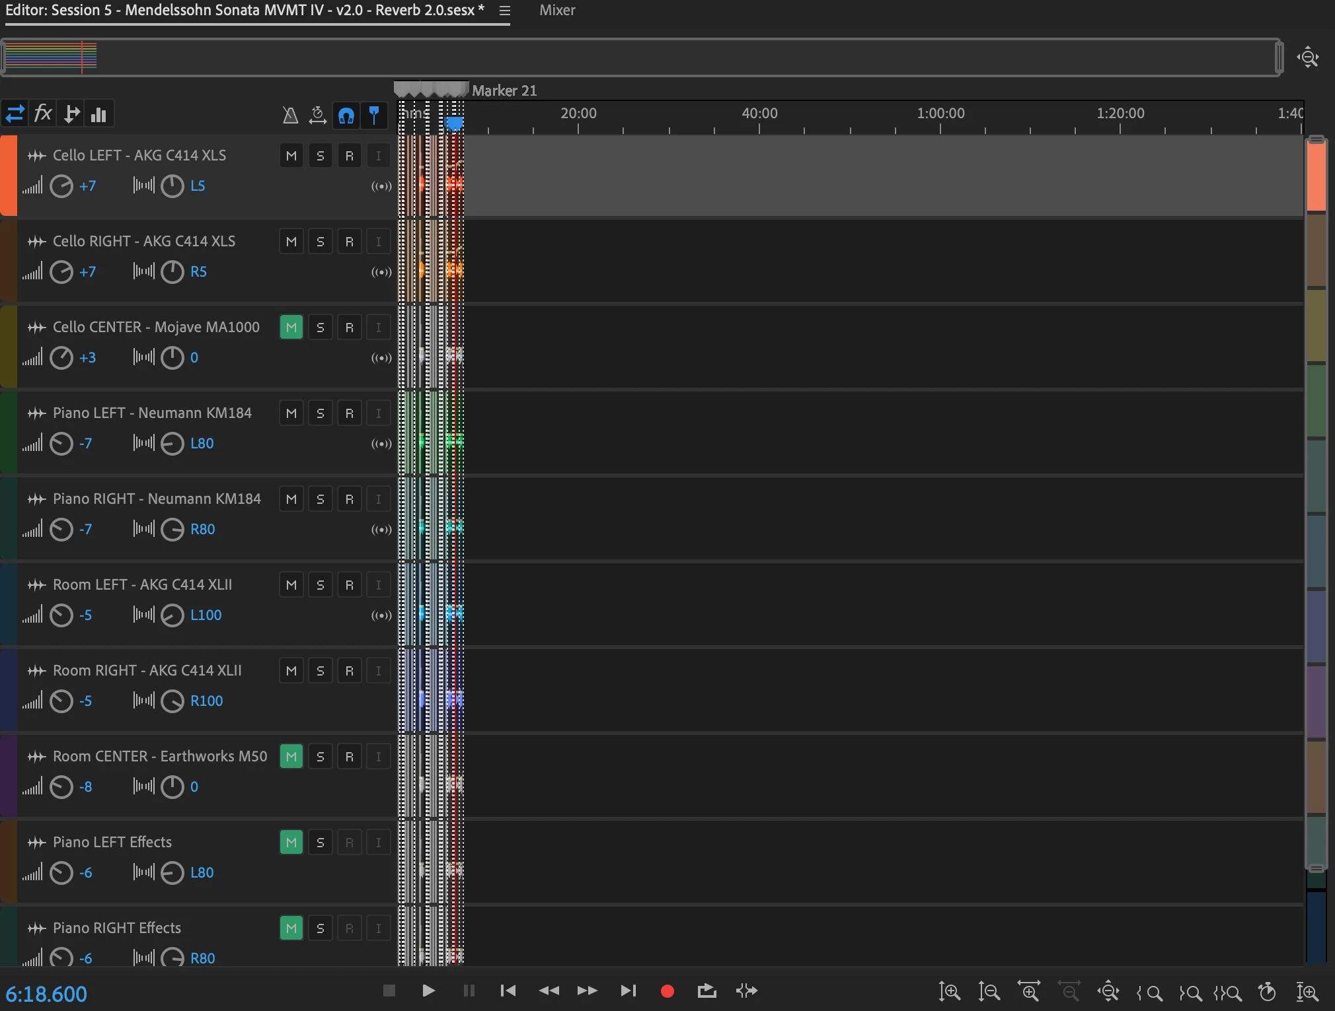Click the zoom in amplitude icon
1335x1011 pixels.
[x=949, y=991]
